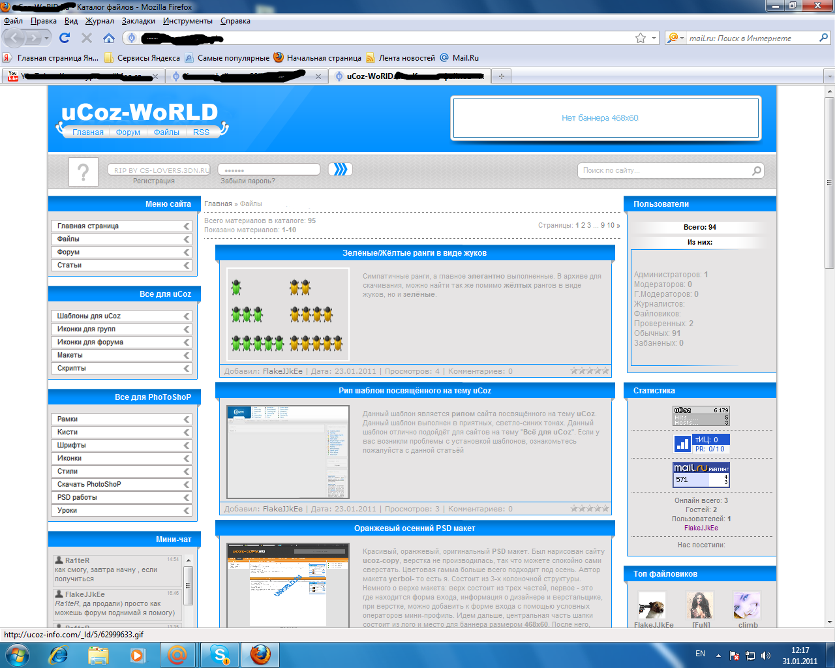
Task: Open the search engine selector dropdown
Action: tap(676, 38)
